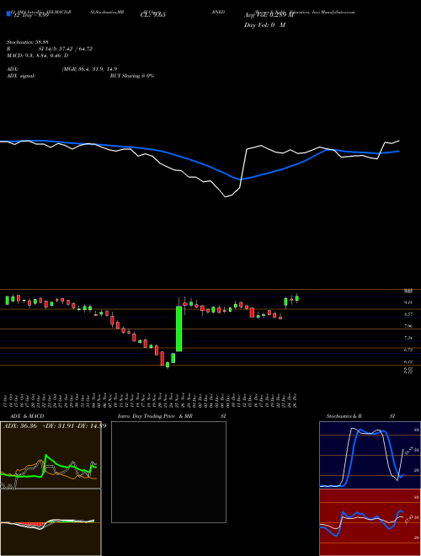Click the 'CL: 9.65' close value

click(153, 15)
